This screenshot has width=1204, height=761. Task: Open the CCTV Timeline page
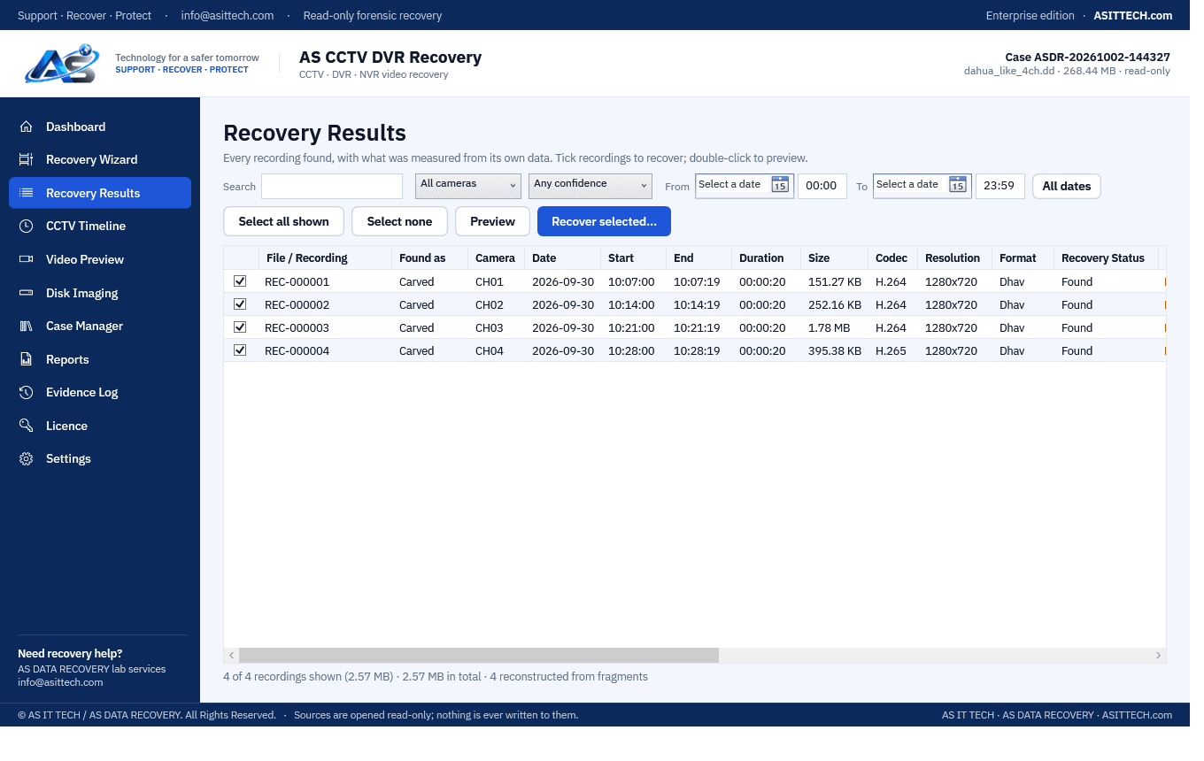point(100,226)
